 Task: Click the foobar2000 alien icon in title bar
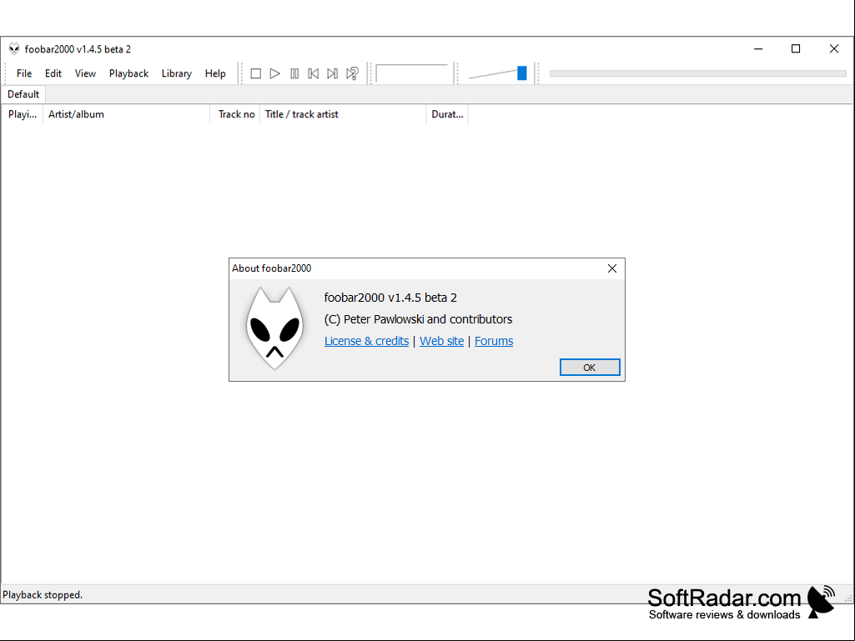(x=14, y=49)
